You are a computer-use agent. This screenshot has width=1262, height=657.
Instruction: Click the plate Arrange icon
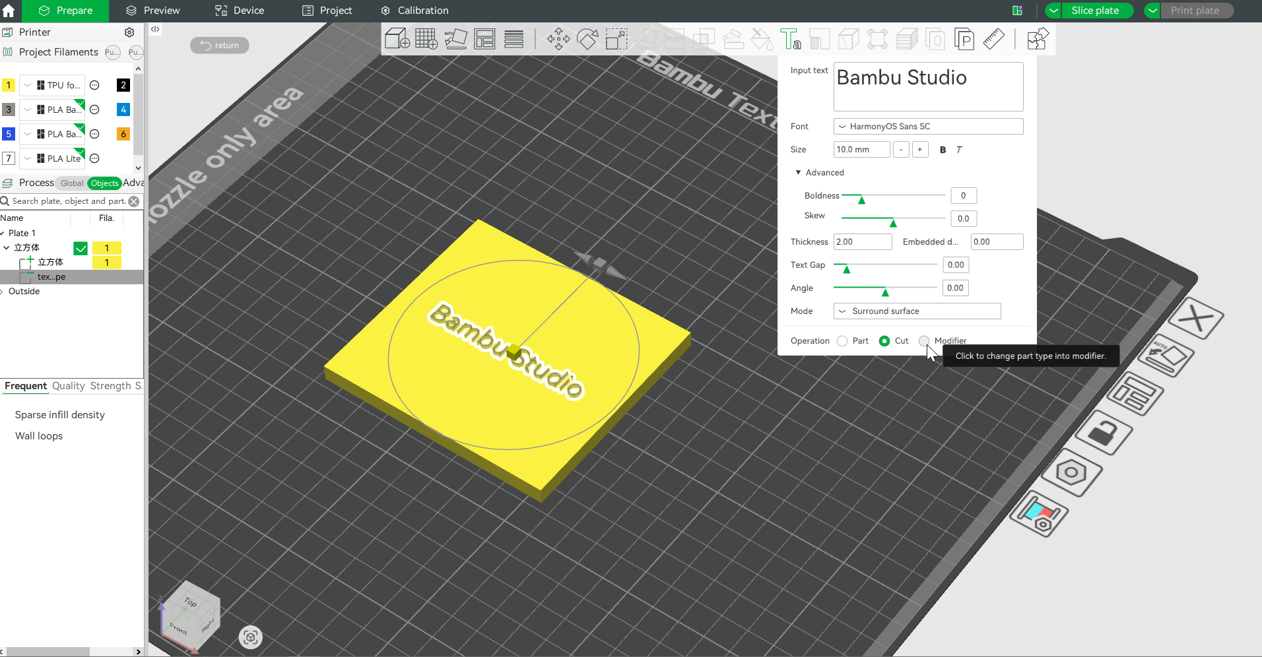tap(1135, 394)
